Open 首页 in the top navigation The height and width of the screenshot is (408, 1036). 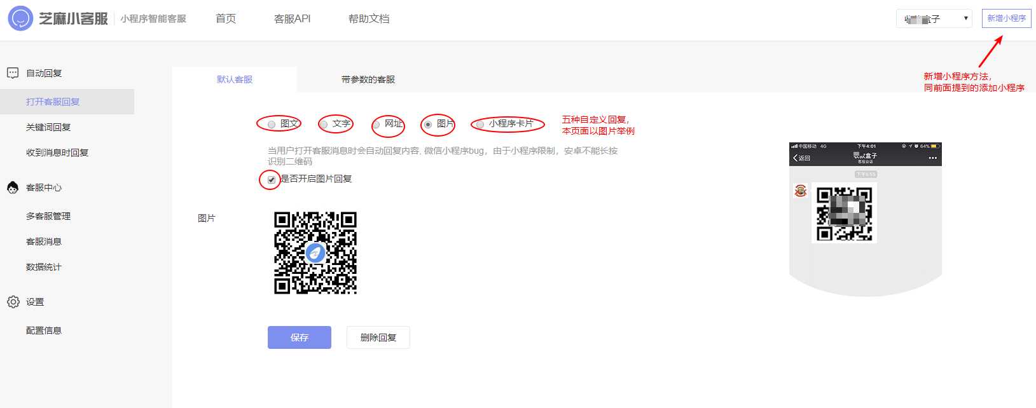[x=226, y=19]
